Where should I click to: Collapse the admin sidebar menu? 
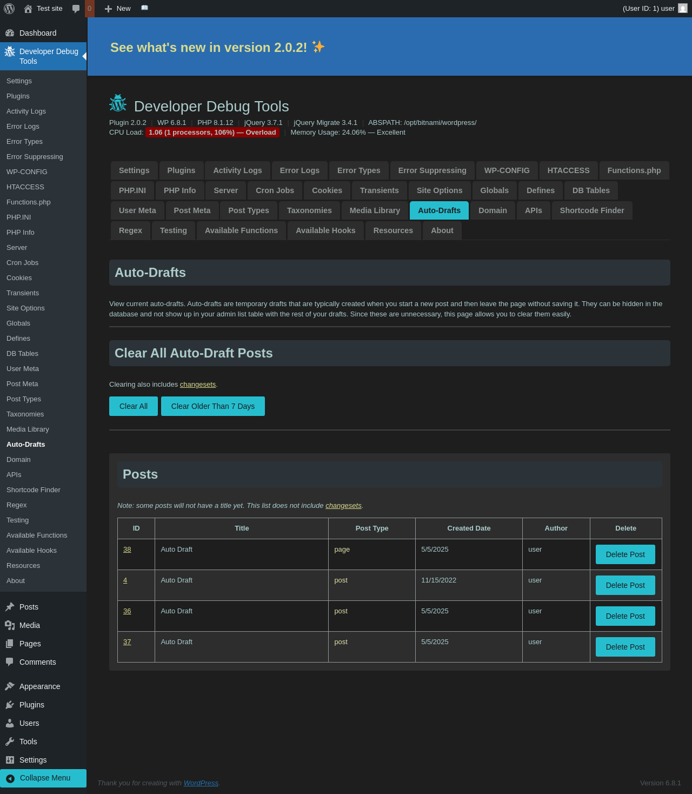click(x=43, y=778)
